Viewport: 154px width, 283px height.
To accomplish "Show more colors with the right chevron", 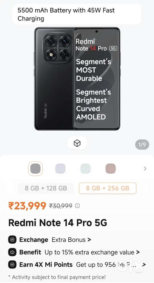I will [x=145, y=169].
